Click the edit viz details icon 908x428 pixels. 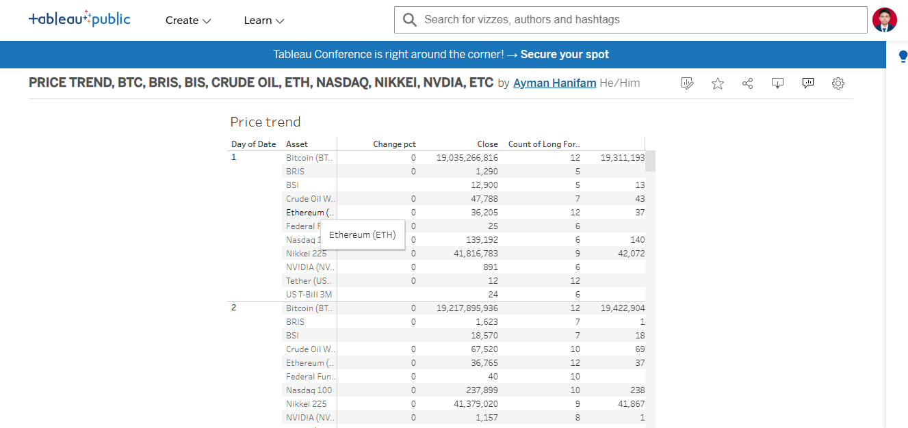point(688,83)
